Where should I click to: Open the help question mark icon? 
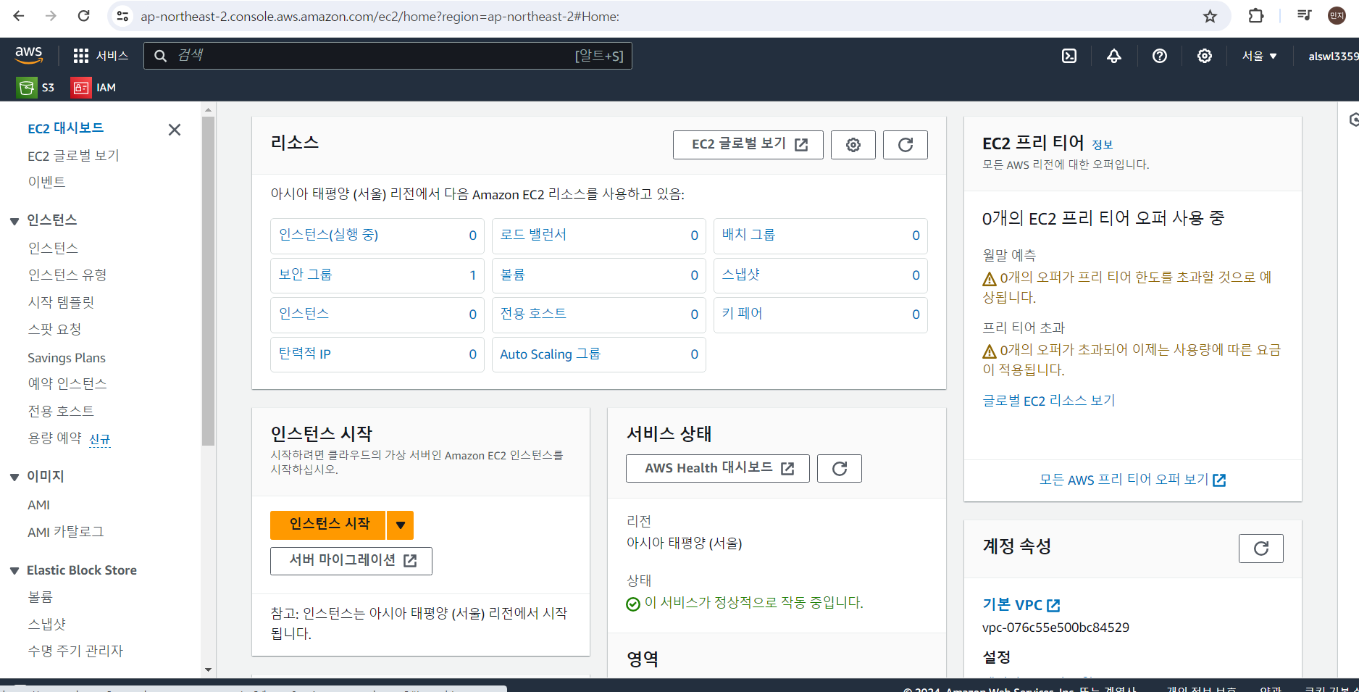(1160, 56)
